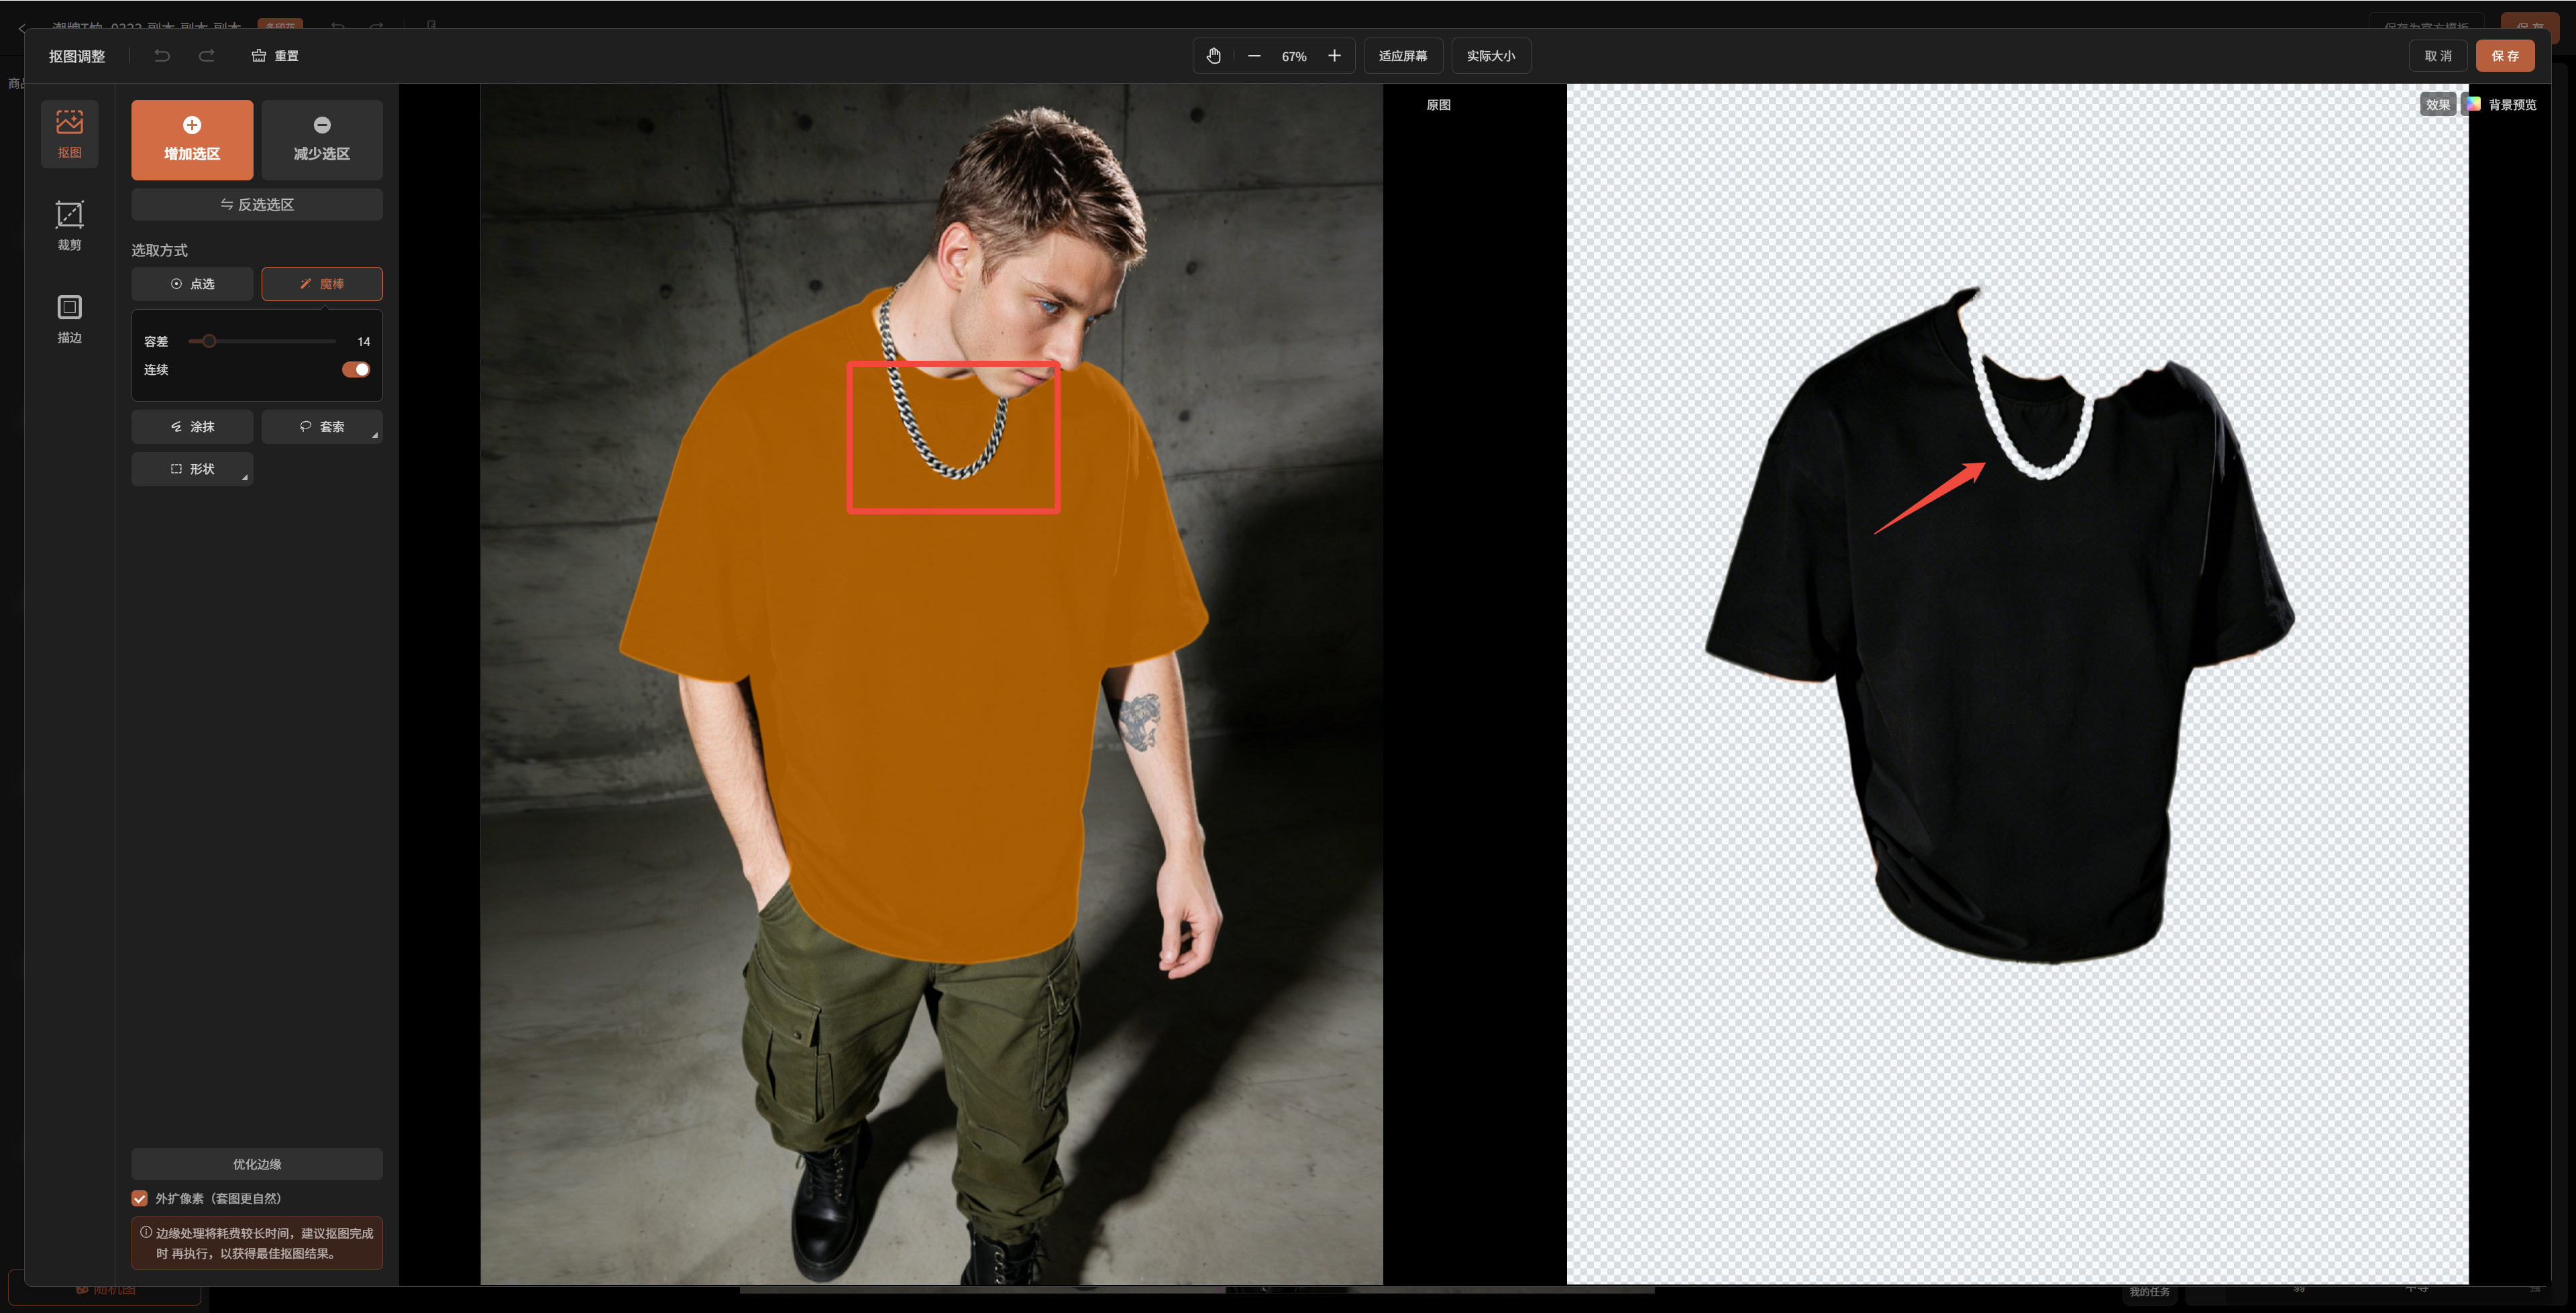Screen dimensions: 2576x1313
Task: Choose 增加选区 to add selection
Action: point(192,140)
